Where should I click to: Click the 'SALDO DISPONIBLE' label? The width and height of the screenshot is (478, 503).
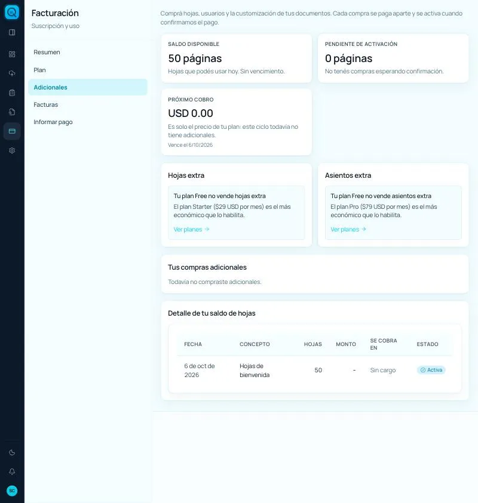click(194, 44)
